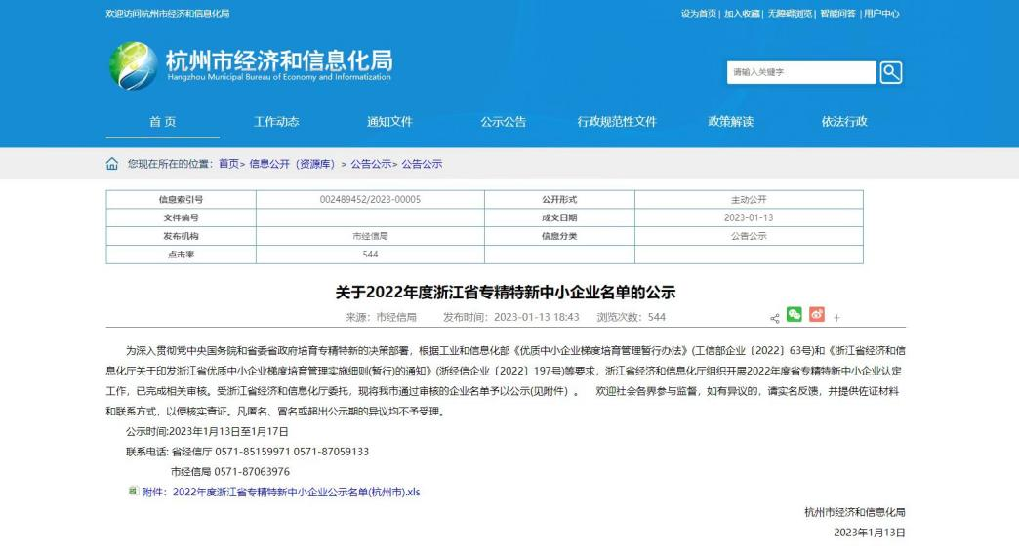Image resolution: width=1019 pixels, height=553 pixels.
Task: Download the 2022年度专精特新 xls attachment
Action: point(296,493)
